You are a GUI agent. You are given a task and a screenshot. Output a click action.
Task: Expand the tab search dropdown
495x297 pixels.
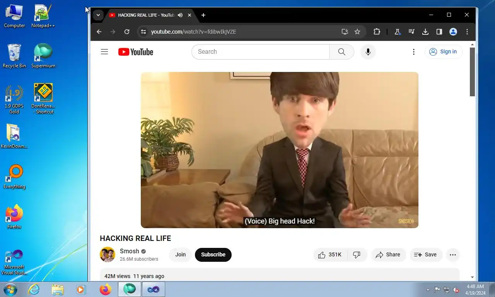(x=98, y=15)
